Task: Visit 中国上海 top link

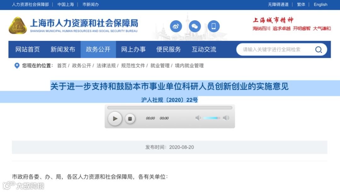Action: 65,4
